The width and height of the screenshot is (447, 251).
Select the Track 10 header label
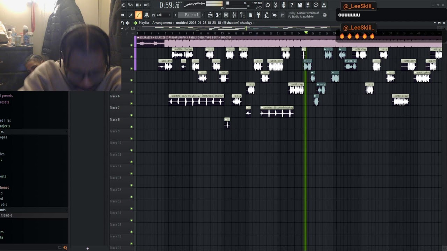(115, 143)
